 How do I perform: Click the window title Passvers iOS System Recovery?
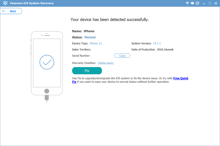click(32, 3)
